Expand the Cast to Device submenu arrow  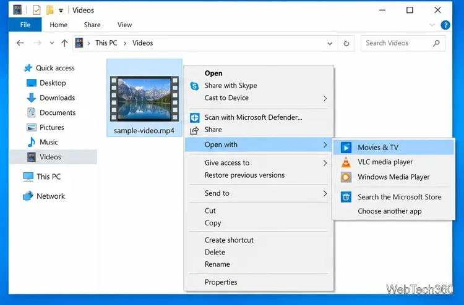tap(325, 98)
